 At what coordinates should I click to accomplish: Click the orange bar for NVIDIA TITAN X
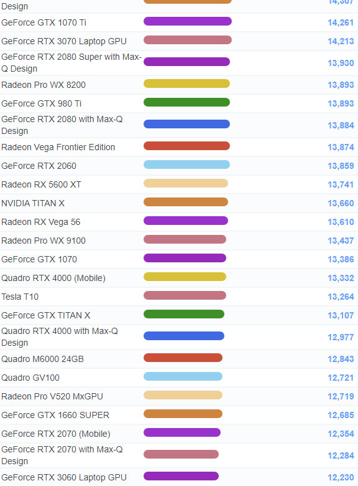186,202
